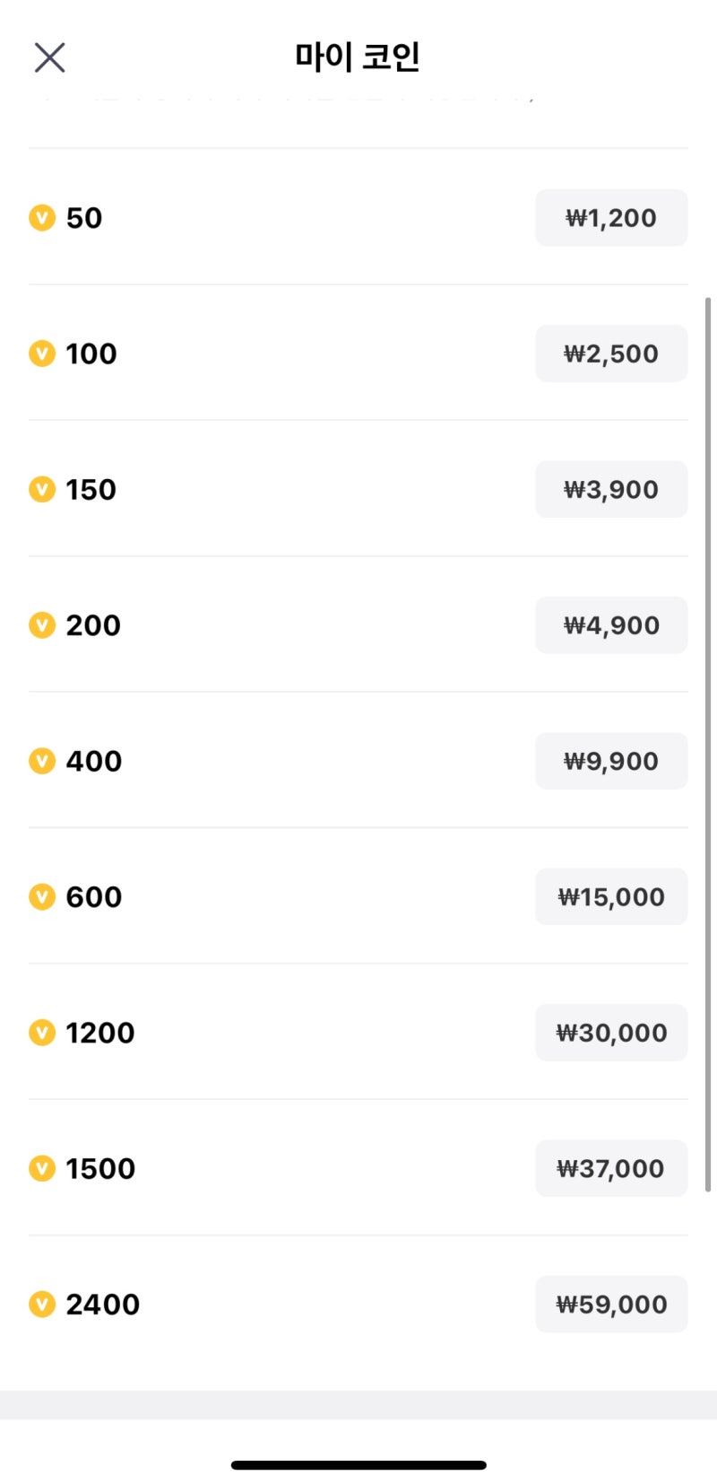This screenshot has height=1484, width=717.
Task: Purchase 1200 coins for ₩30,000
Action: pyautogui.click(x=611, y=1033)
